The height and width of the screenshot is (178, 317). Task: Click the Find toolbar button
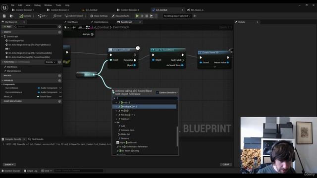coord(57,16)
